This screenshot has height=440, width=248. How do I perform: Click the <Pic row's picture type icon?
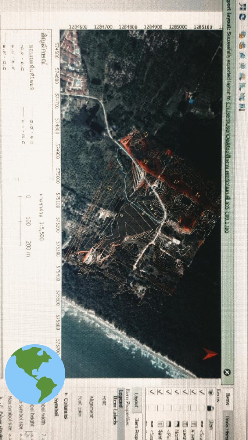169,424
